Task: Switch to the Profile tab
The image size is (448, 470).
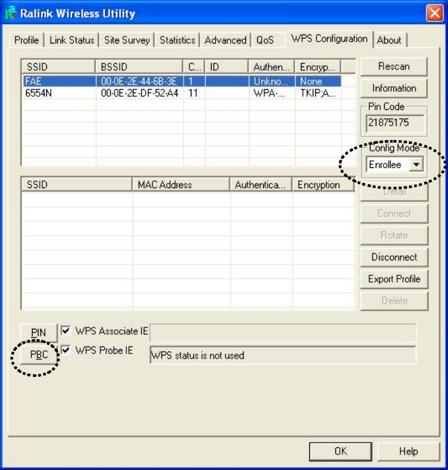Action: pos(27,40)
